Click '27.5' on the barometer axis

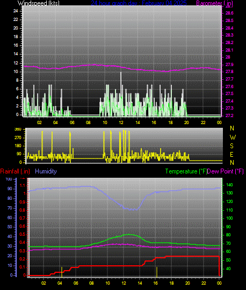229,93
